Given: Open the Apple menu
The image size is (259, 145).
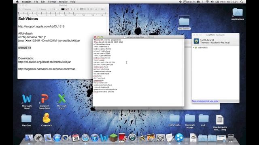Looking at the screenshot, I should tap(17, 2).
